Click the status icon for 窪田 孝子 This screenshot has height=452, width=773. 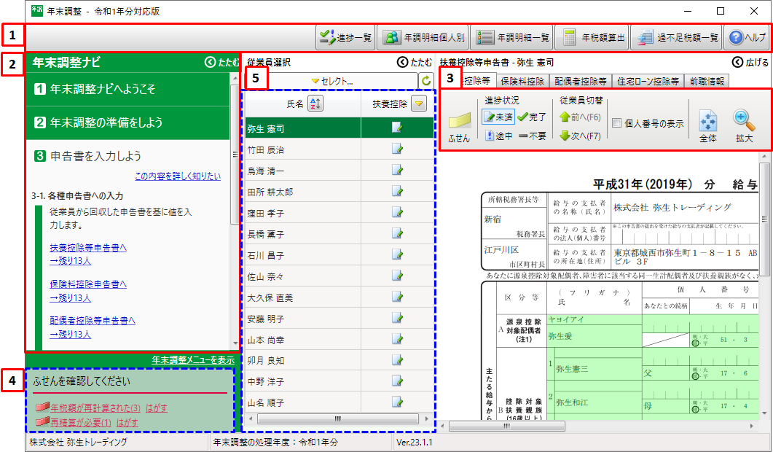[397, 212]
